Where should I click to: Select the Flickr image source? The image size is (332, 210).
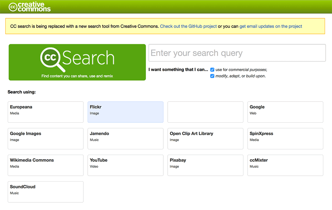point(125,112)
